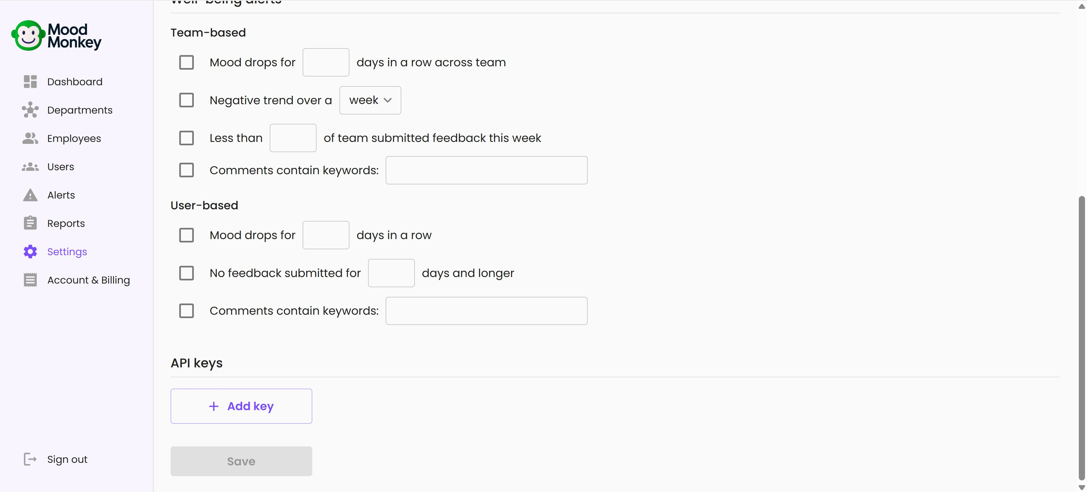Click the plus icon on Add key

coord(214,406)
